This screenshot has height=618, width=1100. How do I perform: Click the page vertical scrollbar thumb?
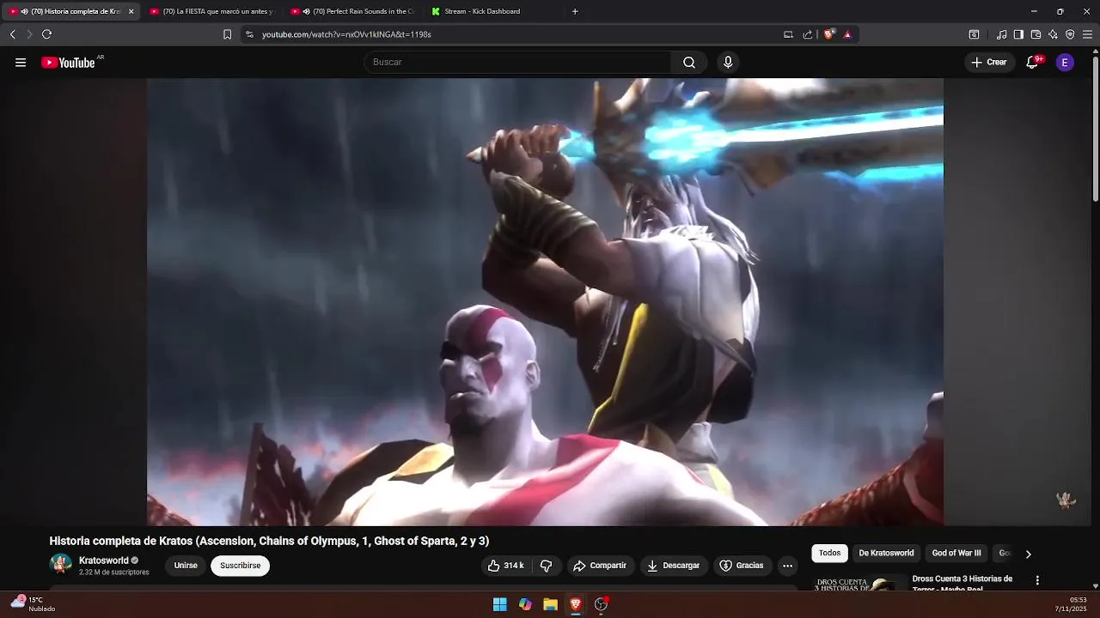point(1096,129)
